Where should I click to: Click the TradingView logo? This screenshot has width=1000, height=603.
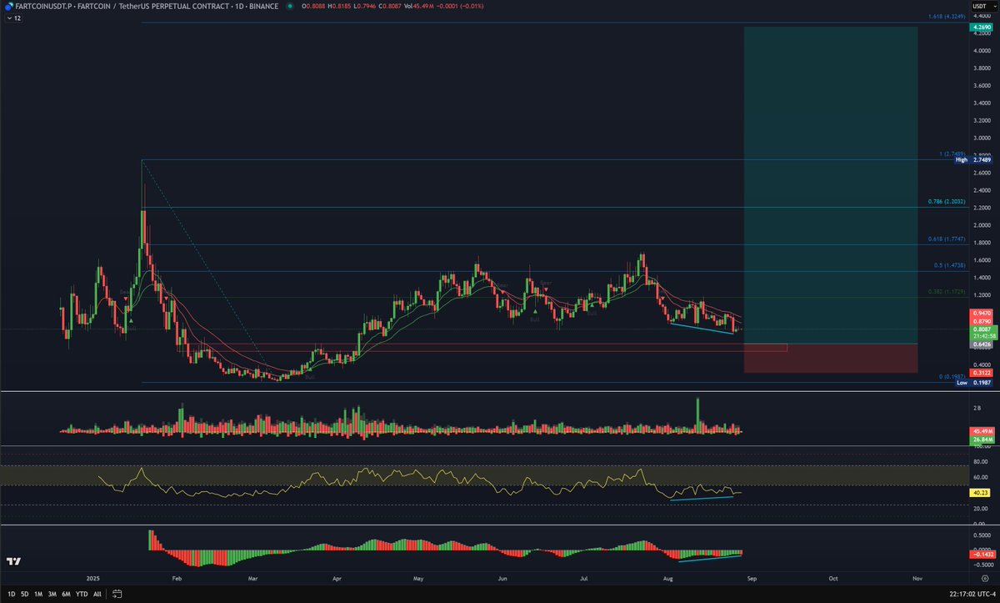point(14,562)
